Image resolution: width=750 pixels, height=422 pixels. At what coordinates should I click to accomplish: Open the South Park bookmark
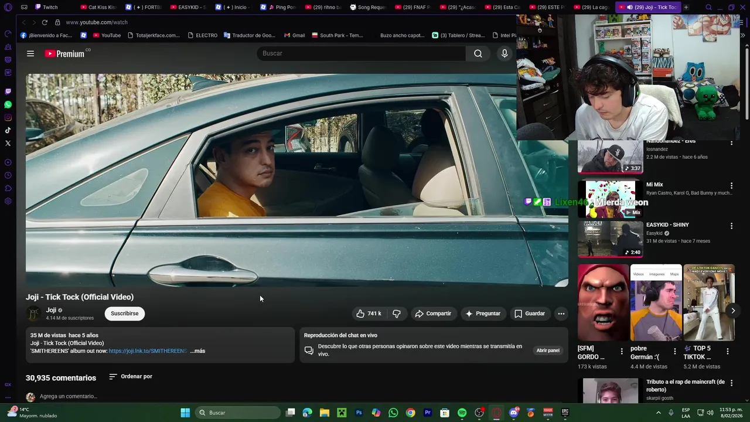[x=337, y=35]
